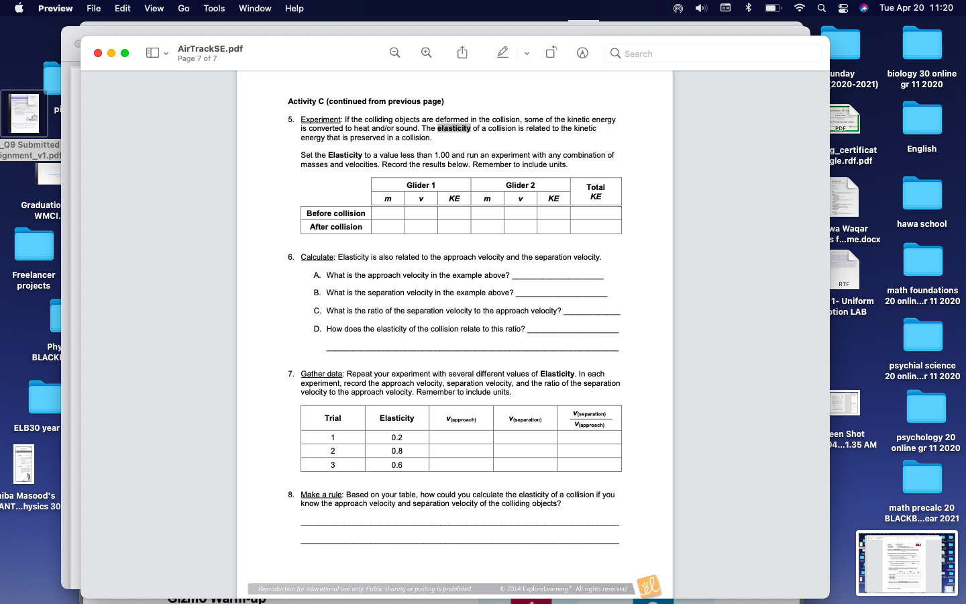Click the 0.6 elasticity cell in Trial 3

[x=397, y=465]
